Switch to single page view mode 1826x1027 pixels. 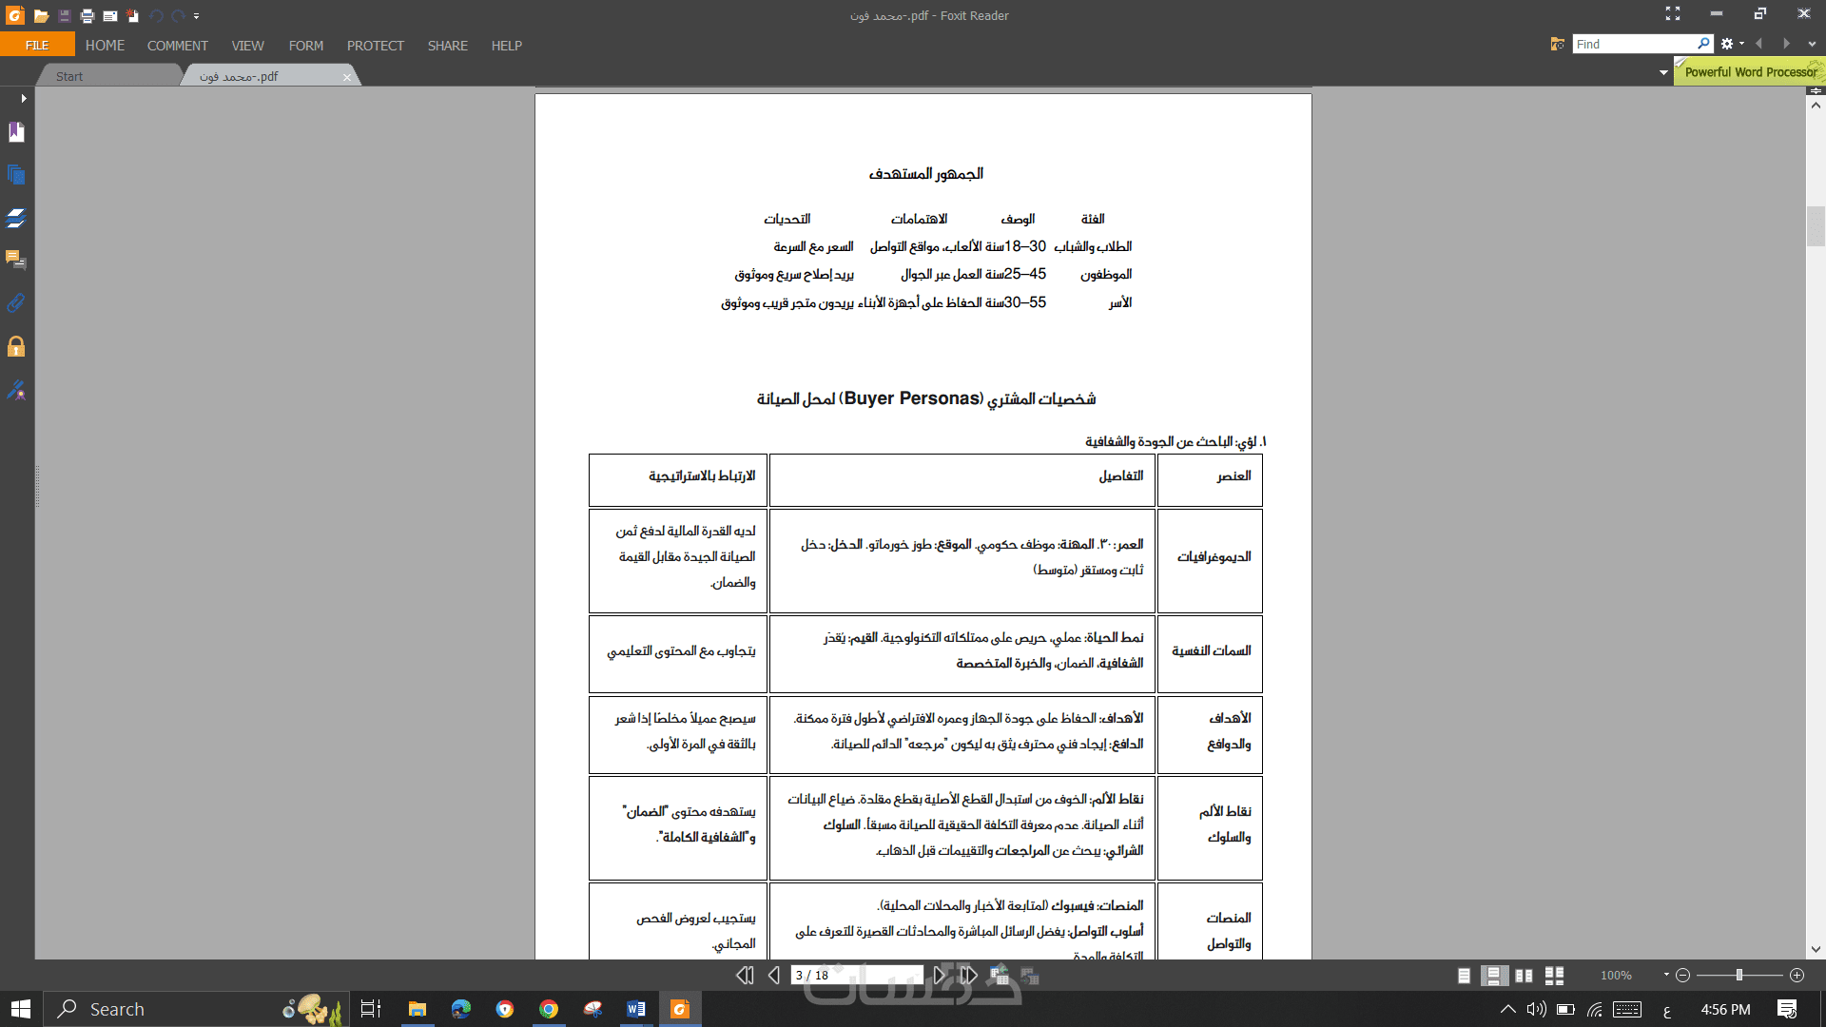tap(1464, 976)
